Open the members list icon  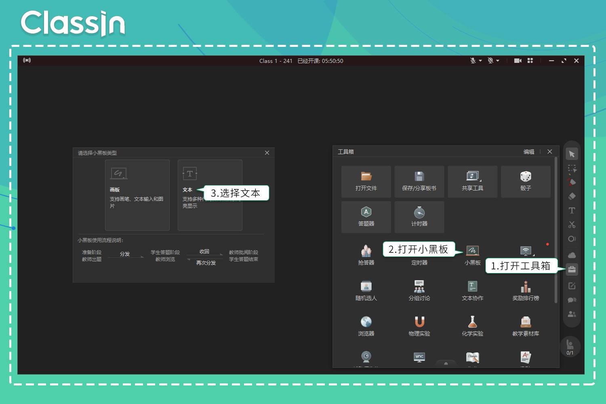[572, 314]
